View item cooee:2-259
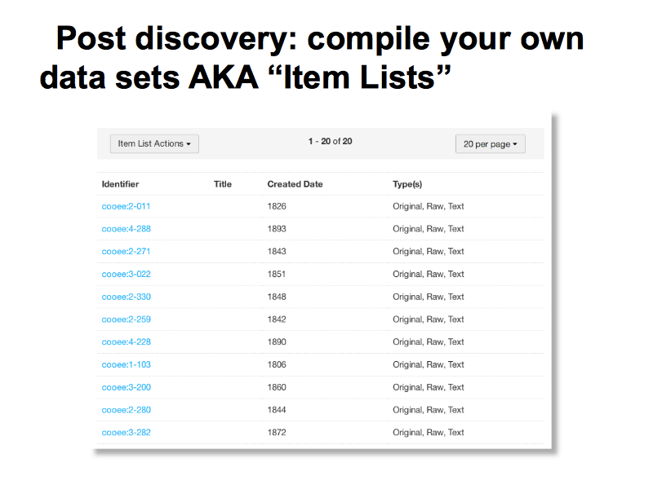This screenshot has height=489, width=653. click(127, 319)
